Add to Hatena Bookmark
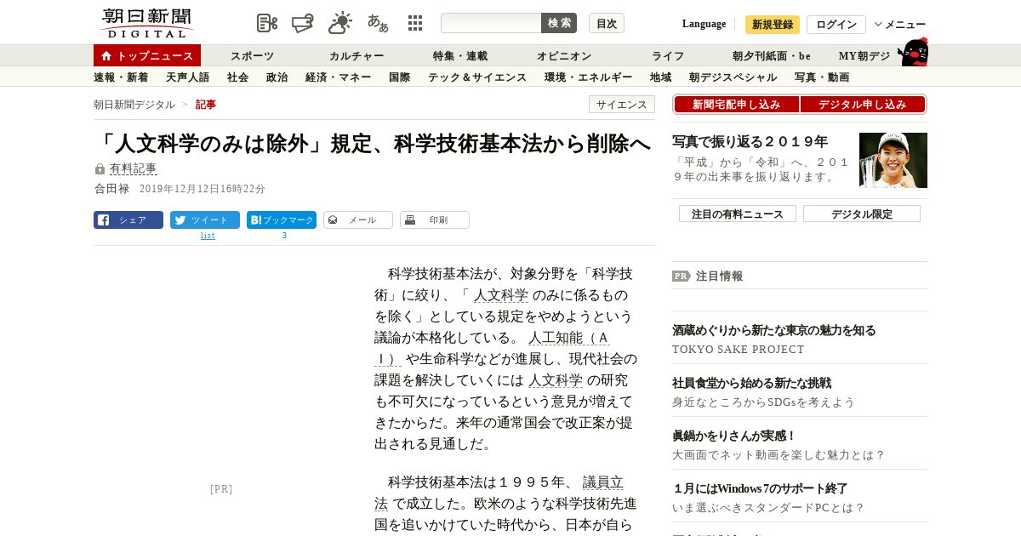Screen dimensions: 1021x536 [282, 220]
